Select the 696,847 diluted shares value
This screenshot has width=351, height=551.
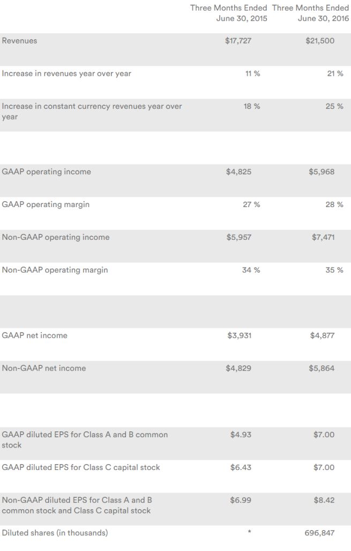click(x=320, y=533)
